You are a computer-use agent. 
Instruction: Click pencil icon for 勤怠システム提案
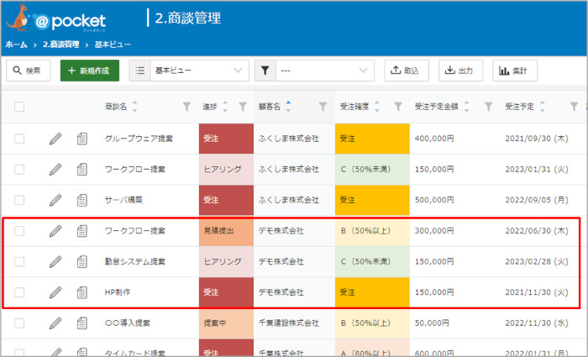point(55,262)
